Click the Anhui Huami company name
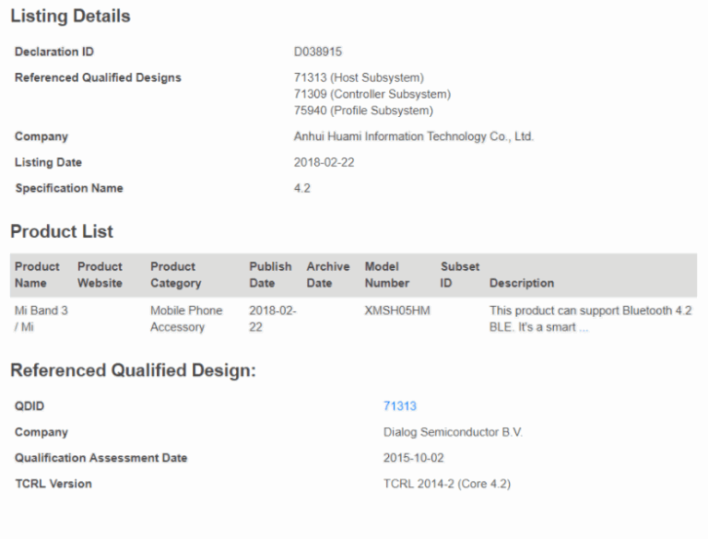The image size is (708, 539). point(413,136)
